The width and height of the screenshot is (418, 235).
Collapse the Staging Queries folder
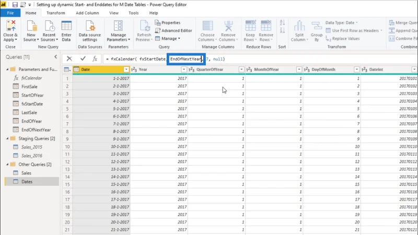click(x=7, y=138)
